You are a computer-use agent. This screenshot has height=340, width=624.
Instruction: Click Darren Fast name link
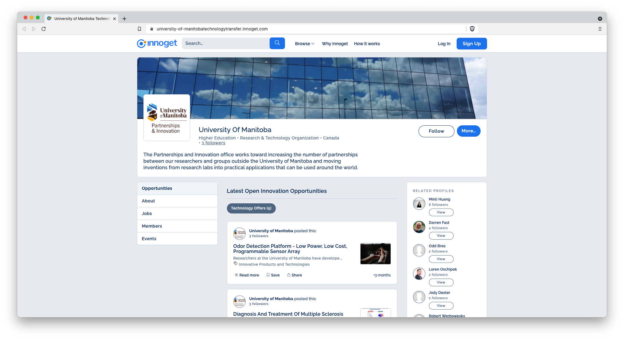(x=439, y=223)
